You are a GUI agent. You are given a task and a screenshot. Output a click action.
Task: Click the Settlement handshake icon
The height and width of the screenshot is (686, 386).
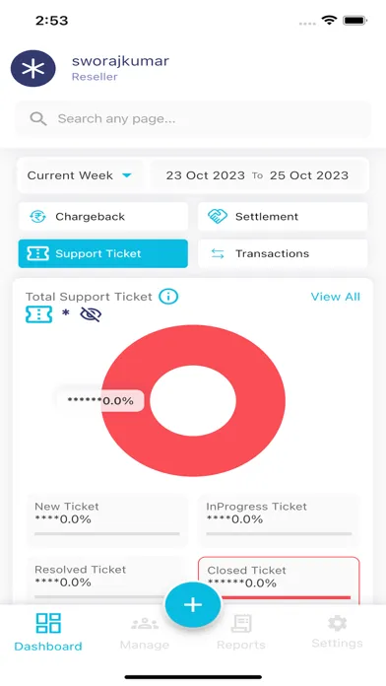pyautogui.click(x=218, y=216)
